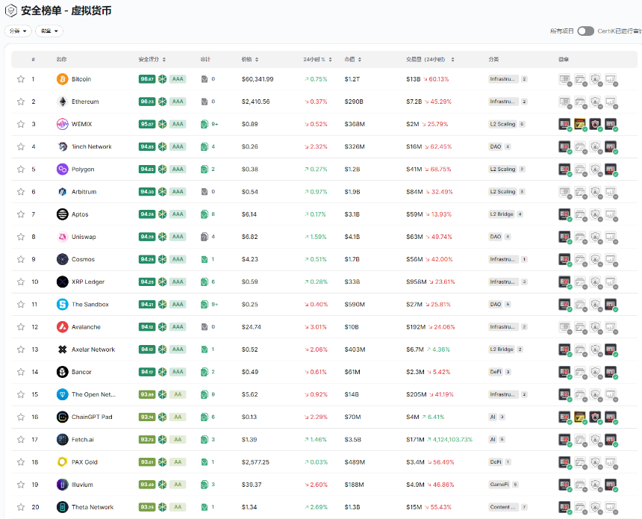Click the yellow badge icon in WEMIX row

click(580, 124)
